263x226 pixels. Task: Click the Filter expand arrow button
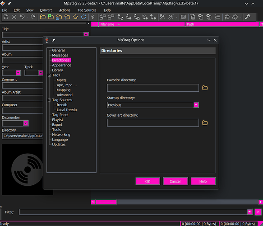point(258,212)
